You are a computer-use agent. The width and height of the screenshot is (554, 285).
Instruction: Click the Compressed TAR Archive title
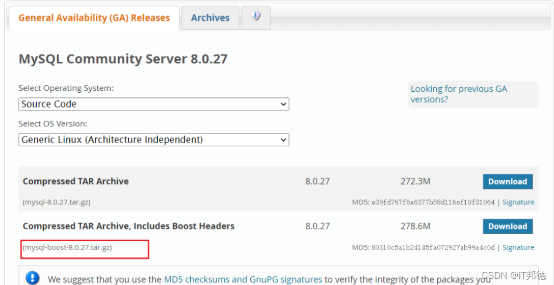coord(75,182)
